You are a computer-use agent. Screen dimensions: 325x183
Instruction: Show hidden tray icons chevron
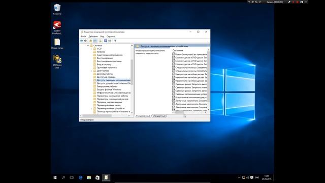[239, 177]
